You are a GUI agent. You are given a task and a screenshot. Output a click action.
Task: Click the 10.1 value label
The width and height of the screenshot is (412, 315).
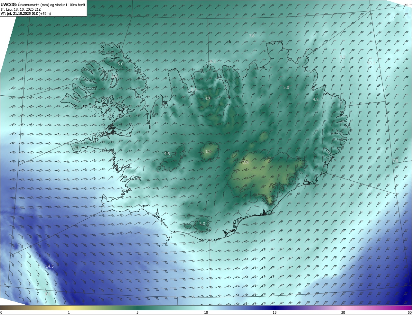371,63
